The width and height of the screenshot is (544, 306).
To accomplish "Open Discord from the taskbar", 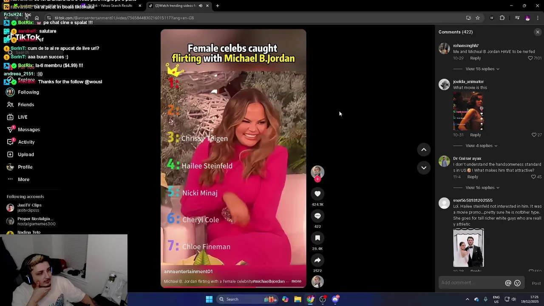I will [x=335, y=299].
